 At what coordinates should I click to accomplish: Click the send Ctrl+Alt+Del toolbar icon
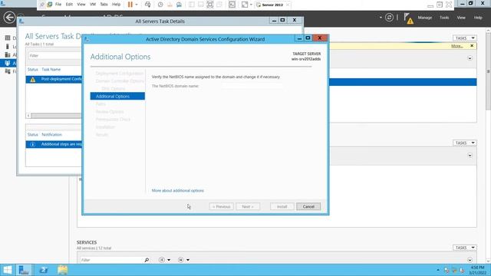[x=147, y=5]
